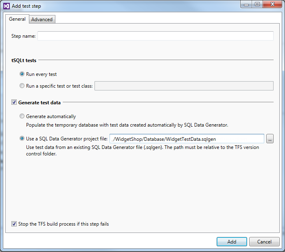The height and width of the screenshot is (252, 285).
Task: Browse for a project file with ellipsis button
Action: [270, 139]
